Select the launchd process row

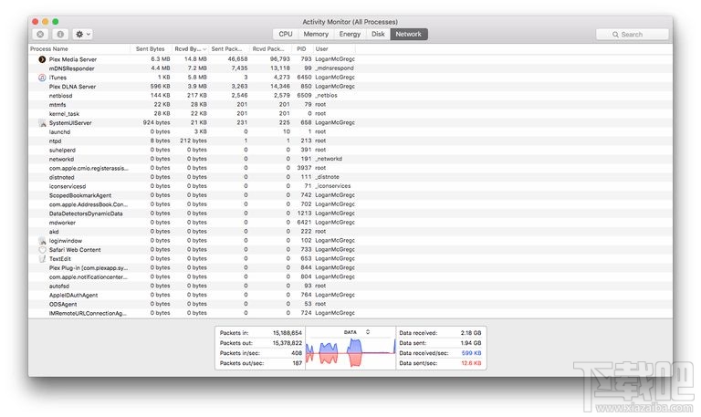(350, 131)
